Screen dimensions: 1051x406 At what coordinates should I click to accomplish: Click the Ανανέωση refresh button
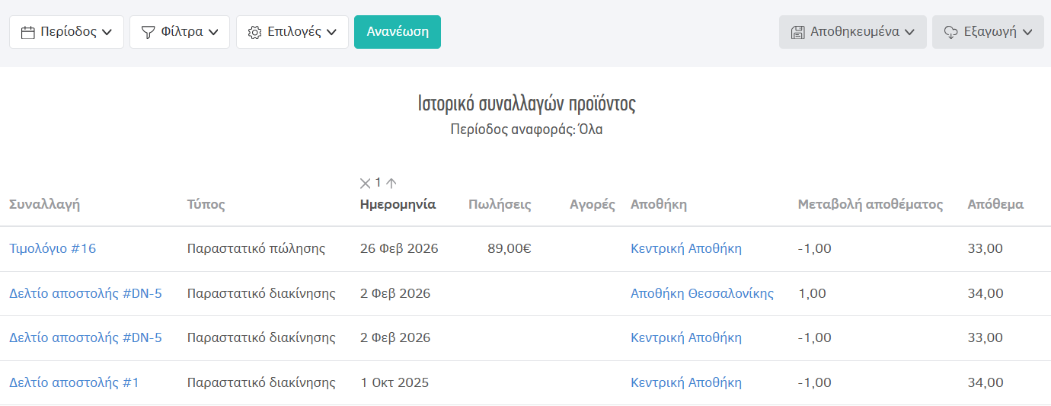click(398, 32)
